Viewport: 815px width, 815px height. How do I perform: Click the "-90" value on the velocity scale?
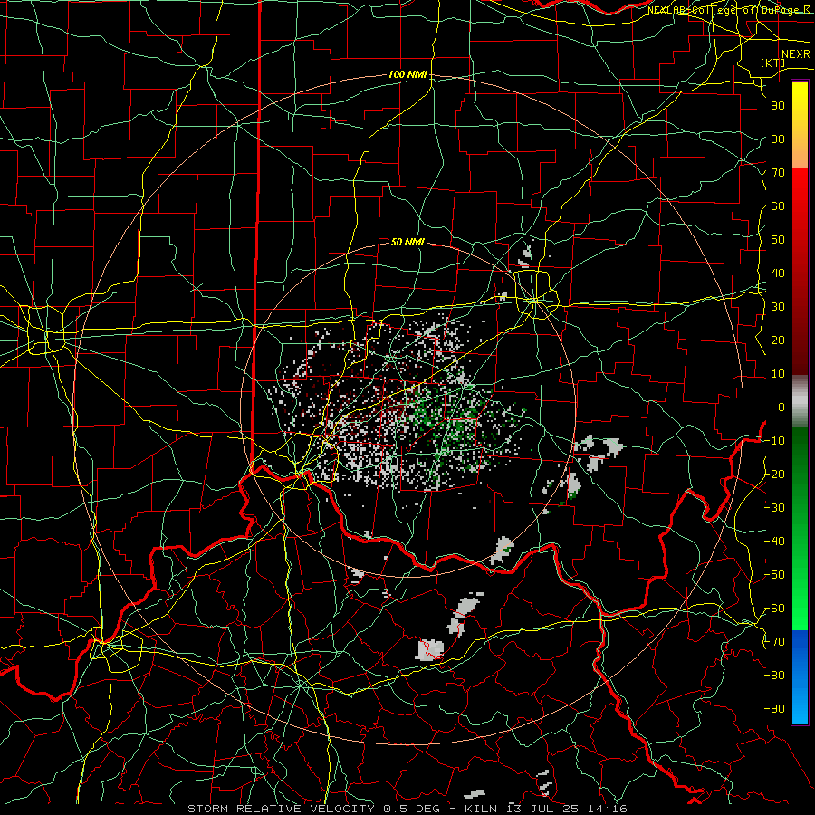point(774,709)
